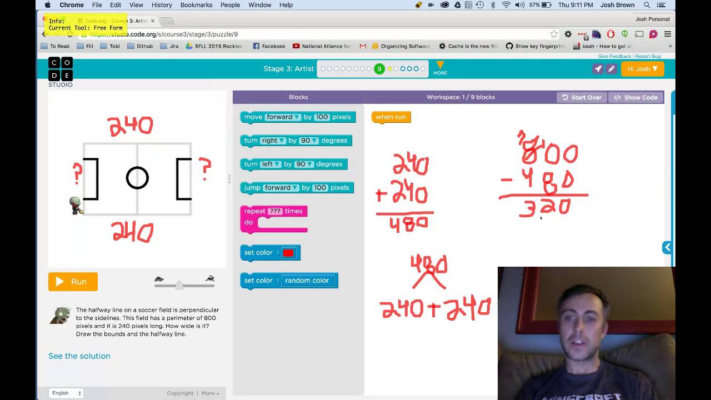Open the left dropdown in turn block
The height and width of the screenshot is (400, 711).
click(271, 164)
